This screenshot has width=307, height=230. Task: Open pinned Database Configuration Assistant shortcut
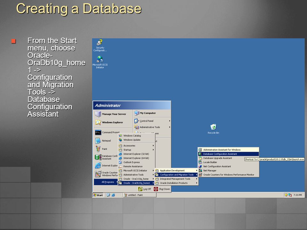click(106, 157)
